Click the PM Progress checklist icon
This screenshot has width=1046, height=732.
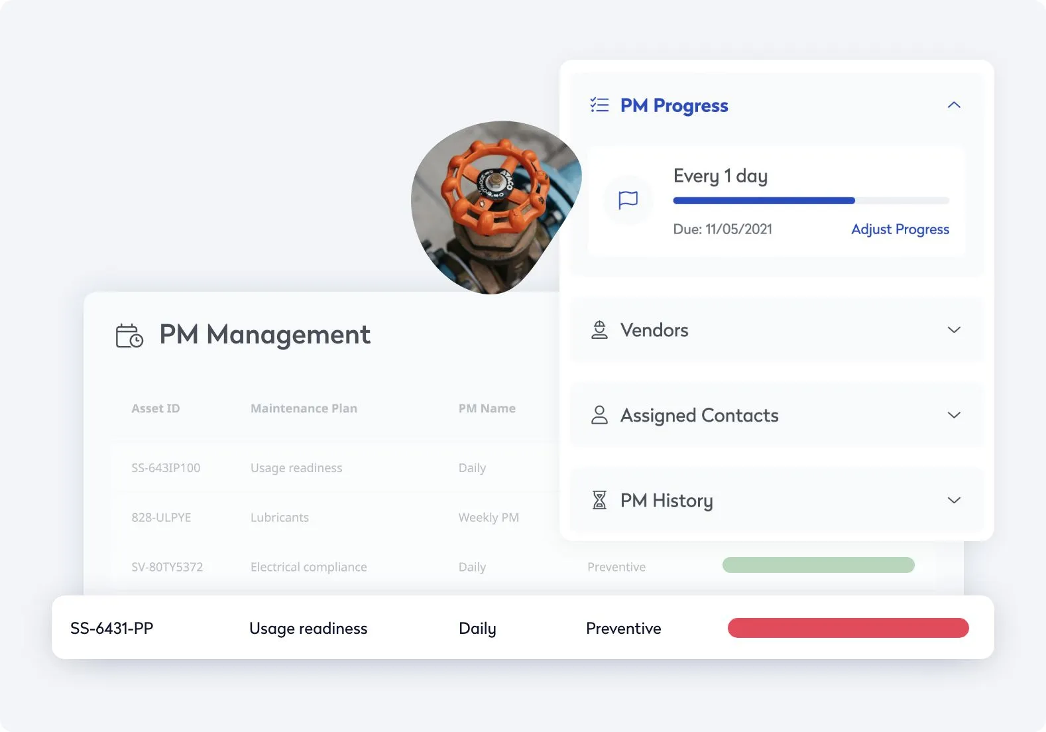[x=599, y=105]
